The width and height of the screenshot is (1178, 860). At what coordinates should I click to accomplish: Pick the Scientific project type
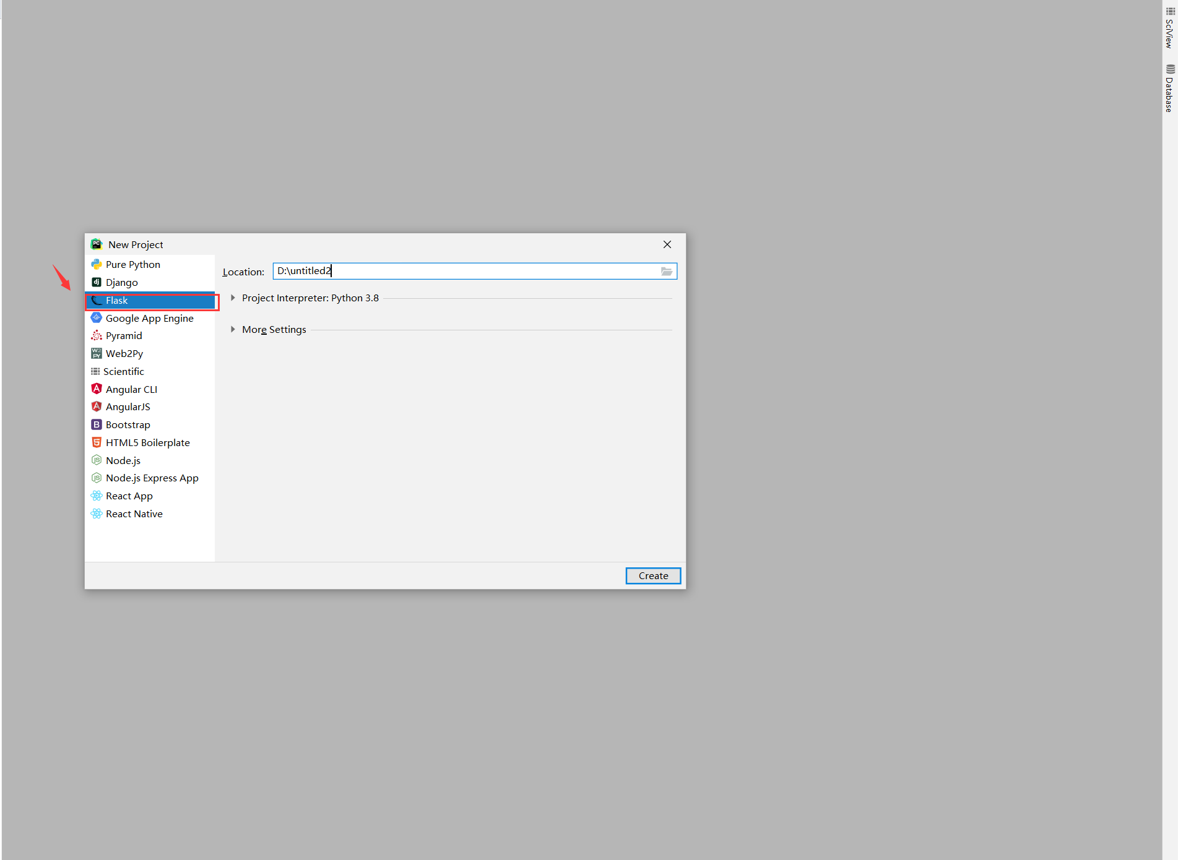150,371
